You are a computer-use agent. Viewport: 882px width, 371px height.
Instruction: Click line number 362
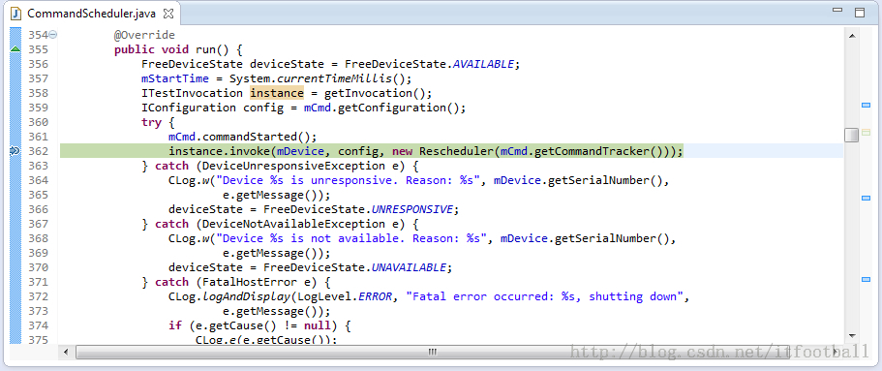tap(38, 151)
